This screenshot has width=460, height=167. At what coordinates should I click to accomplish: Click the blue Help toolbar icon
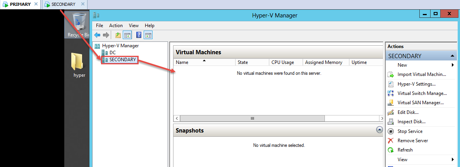tap(139, 35)
